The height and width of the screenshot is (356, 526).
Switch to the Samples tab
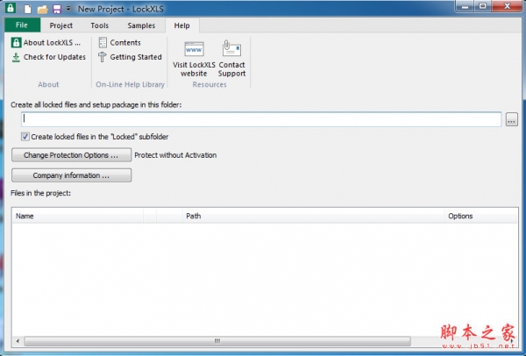[141, 25]
